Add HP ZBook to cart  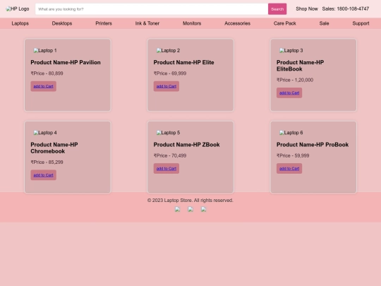pyautogui.click(x=167, y=169)
